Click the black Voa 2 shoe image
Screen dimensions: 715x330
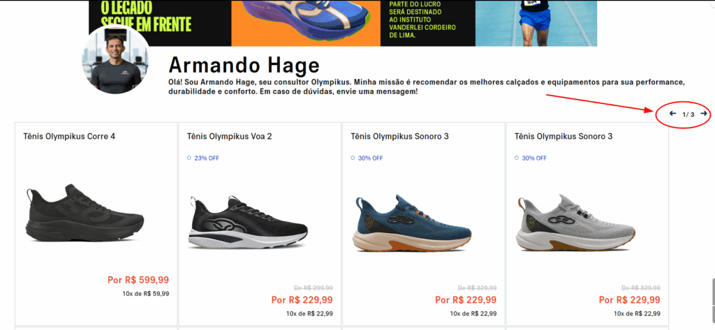248,222
